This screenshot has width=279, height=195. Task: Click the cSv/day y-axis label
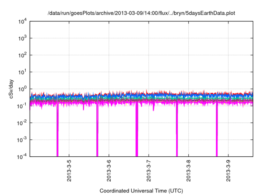(x=11, y=89)
